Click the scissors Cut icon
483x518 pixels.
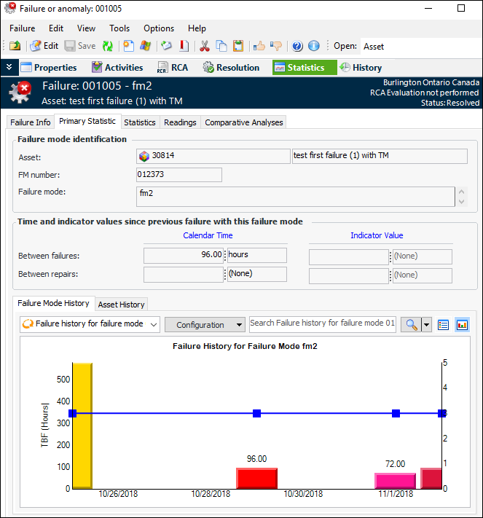[x=205, y=46]
